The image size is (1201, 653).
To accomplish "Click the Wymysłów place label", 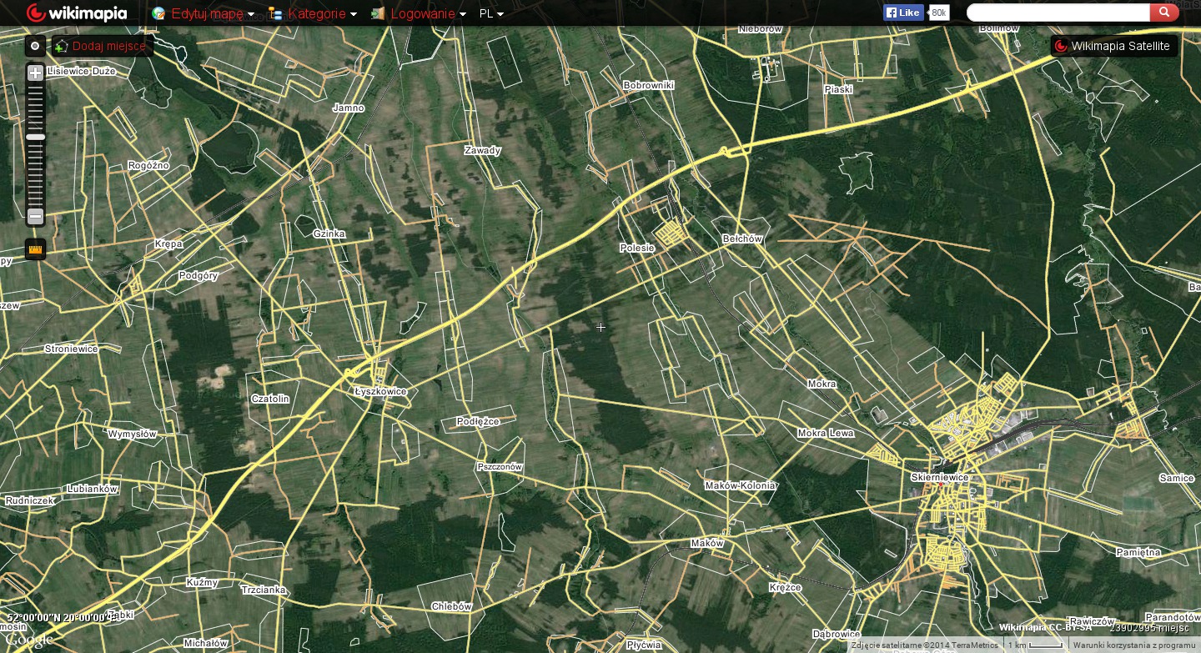I will pyautogui.click(x=133, y=434).
